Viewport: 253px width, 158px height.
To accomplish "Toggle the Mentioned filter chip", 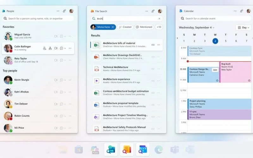I will [144, 27].
